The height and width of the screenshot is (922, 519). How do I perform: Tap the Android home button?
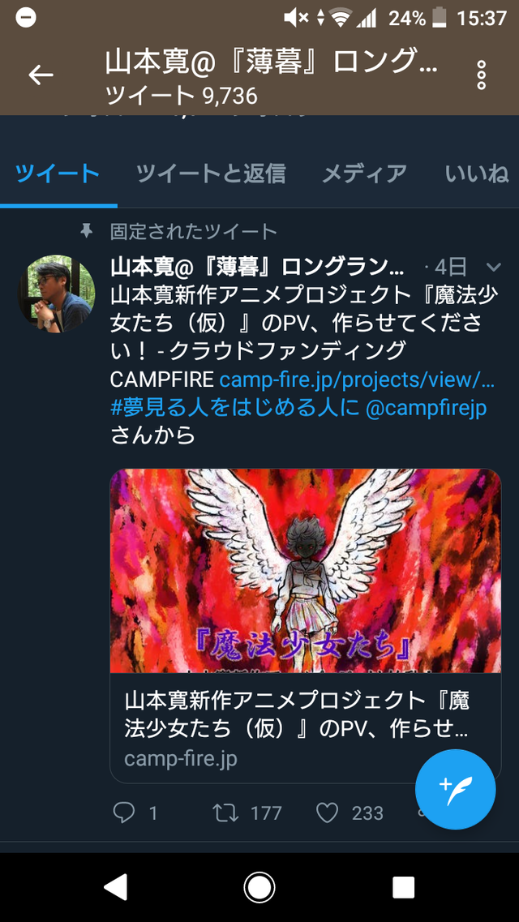coord(259,887)
